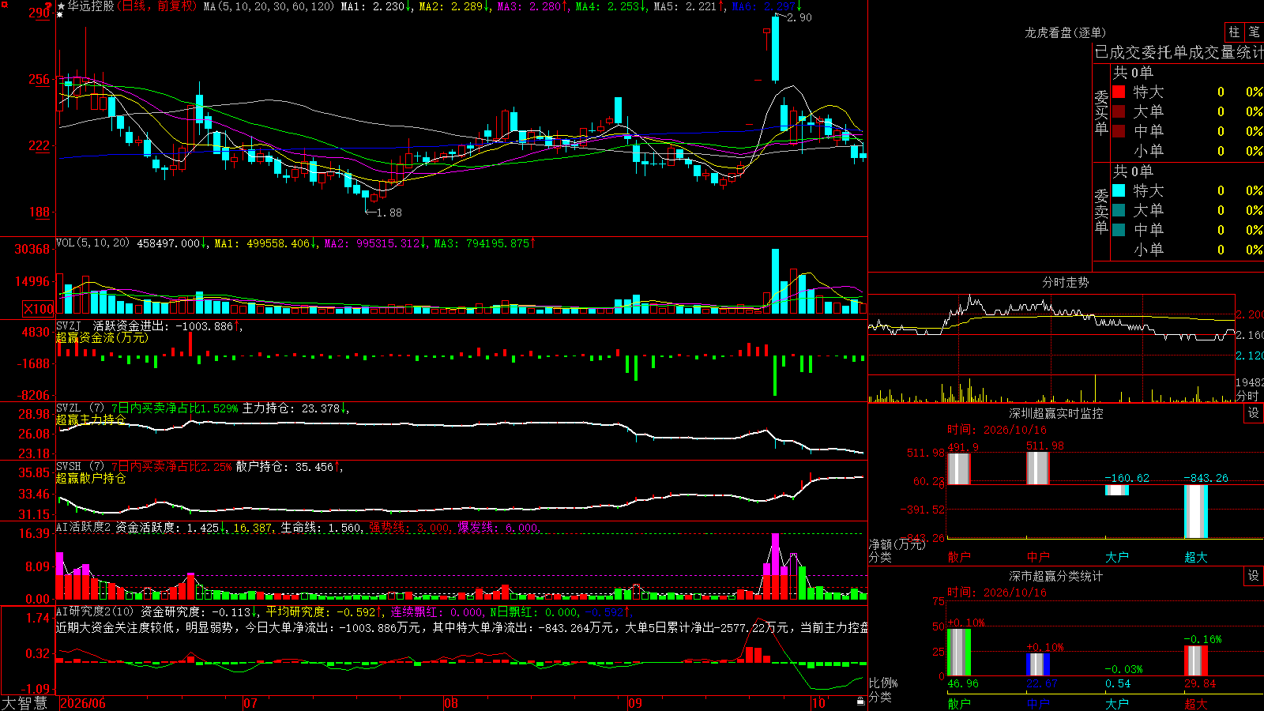The height and width of the screenshot is (711, 1264).
Task: Click the red square icon at top-left corner
Action: tap(4, 4)
